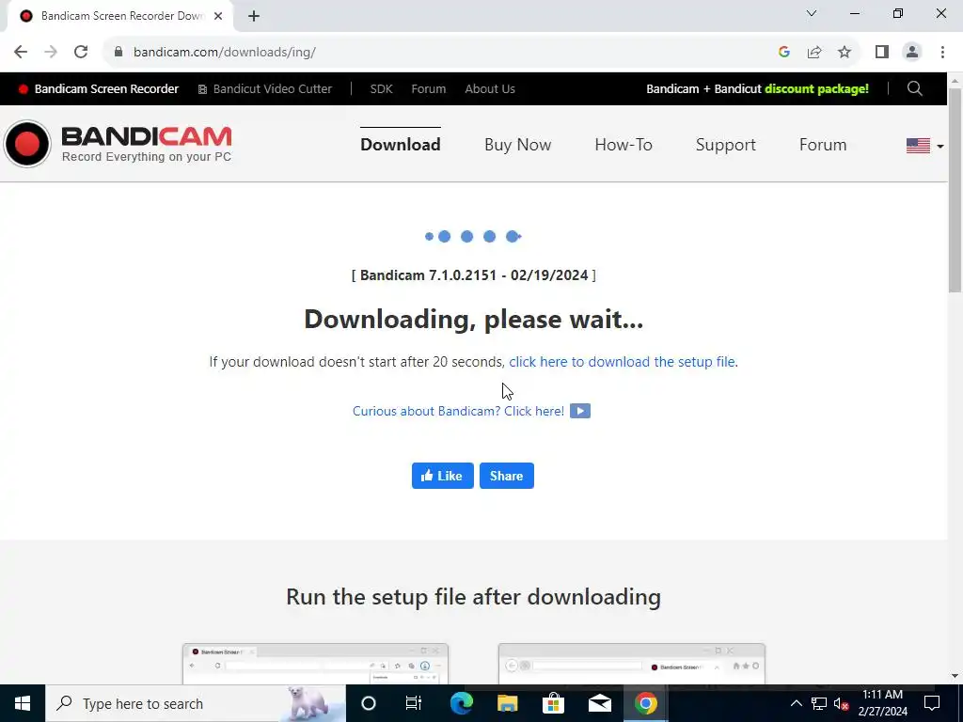This screenshot has width=963, height=722.
Task: Click the Bandicam logo
Action: pyautogui.click(x=118, y=144)
